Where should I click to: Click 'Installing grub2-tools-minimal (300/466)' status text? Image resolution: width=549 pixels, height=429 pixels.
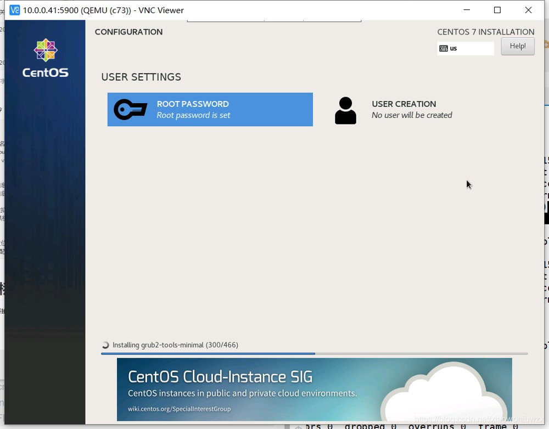coord(175,345)
